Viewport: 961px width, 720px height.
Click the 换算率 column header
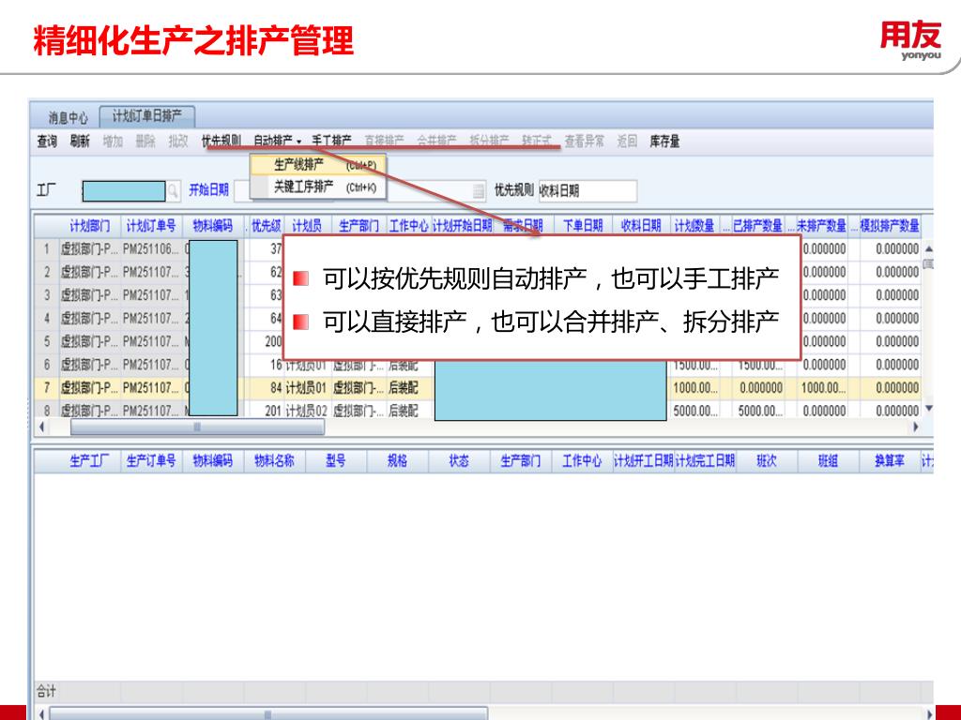(x=890, y=461)
